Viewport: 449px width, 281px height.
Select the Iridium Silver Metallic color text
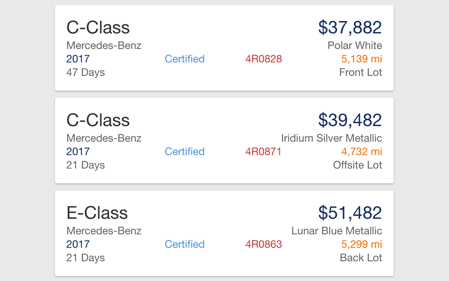(331, 138)
